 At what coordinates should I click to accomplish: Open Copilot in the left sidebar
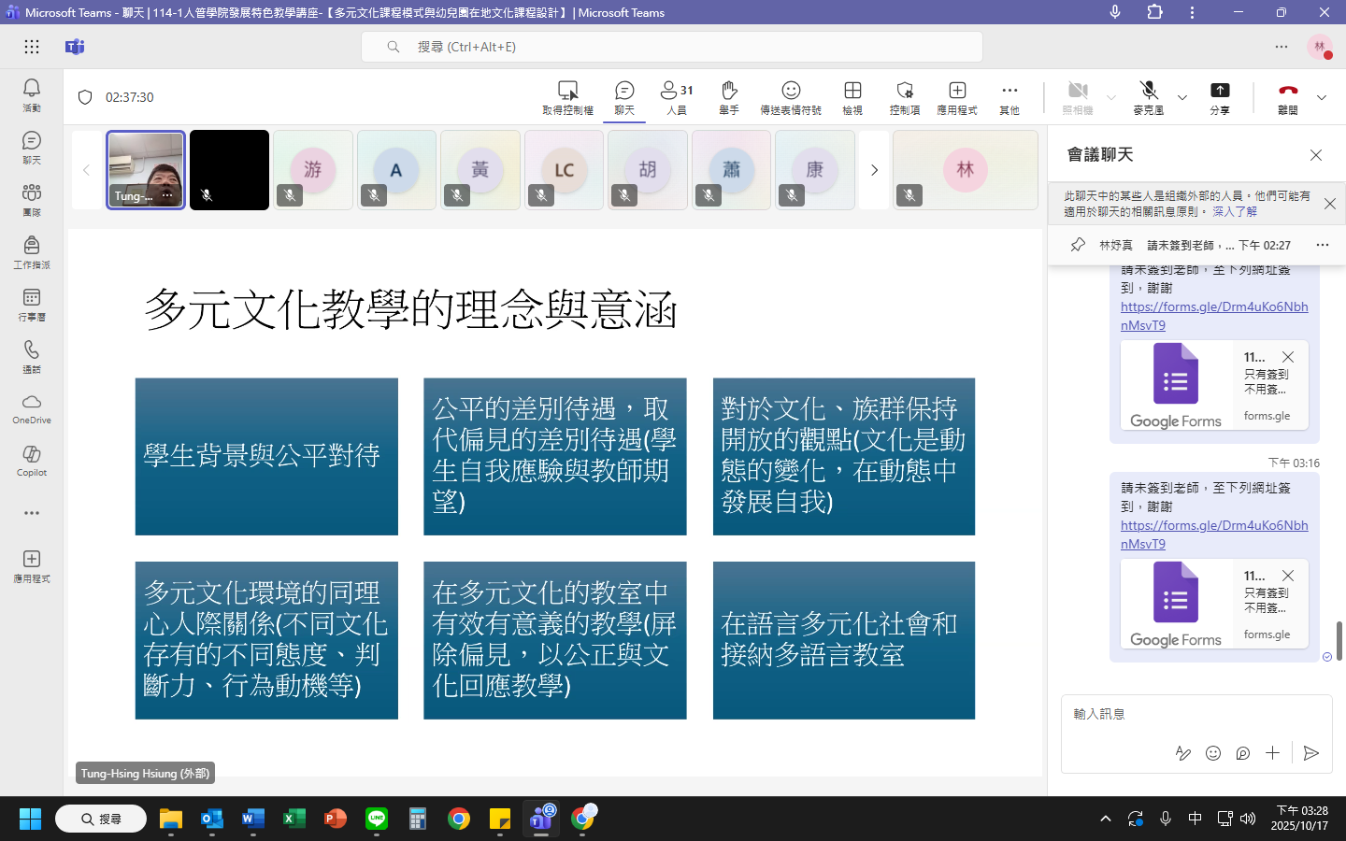pyautogui.click(x=32, y=461)
